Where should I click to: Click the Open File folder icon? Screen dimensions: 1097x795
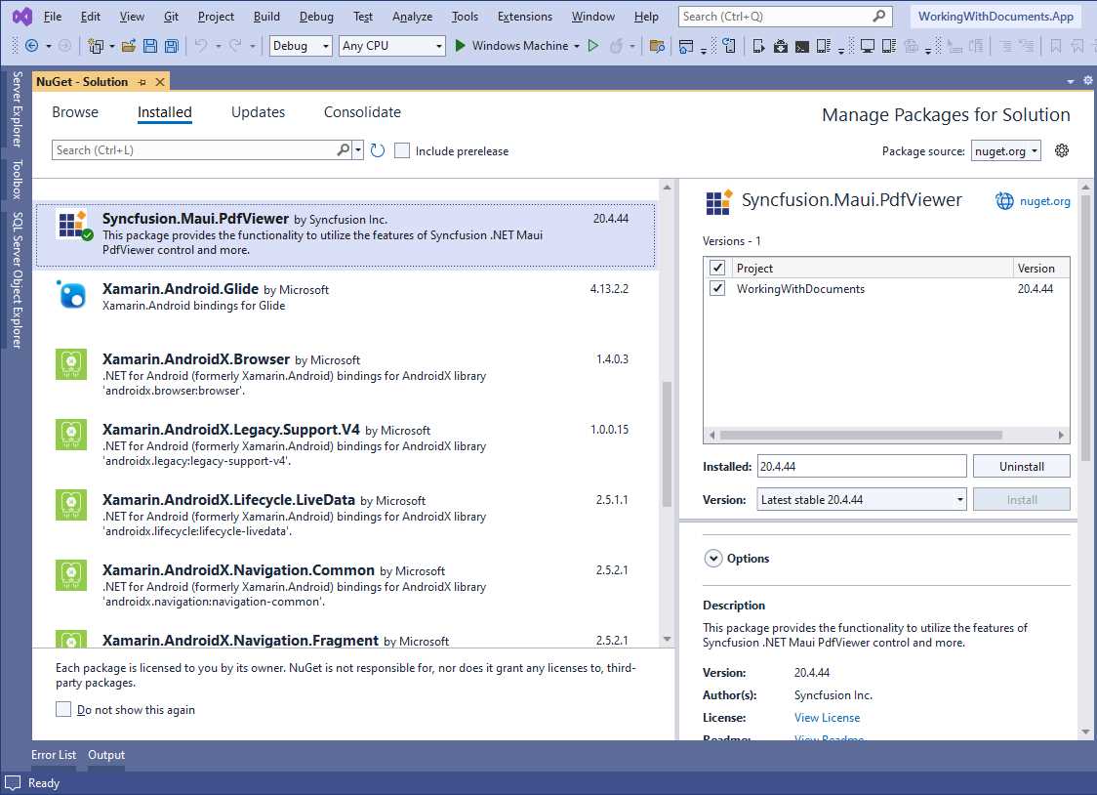tap(129, 46)
